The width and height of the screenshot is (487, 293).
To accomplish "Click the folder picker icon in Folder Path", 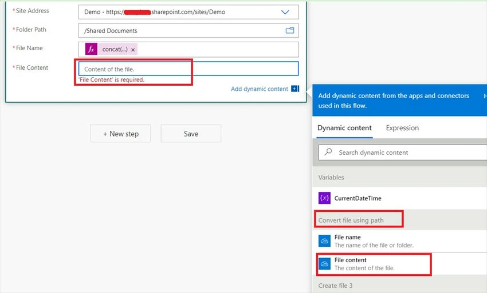I will [290, 30].
